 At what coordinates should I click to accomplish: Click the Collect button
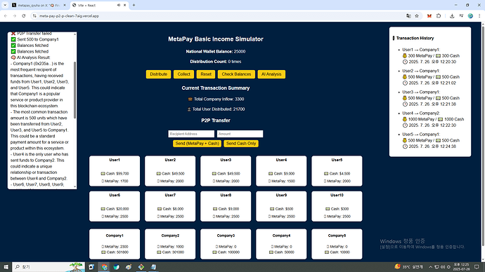coord(183,74)
